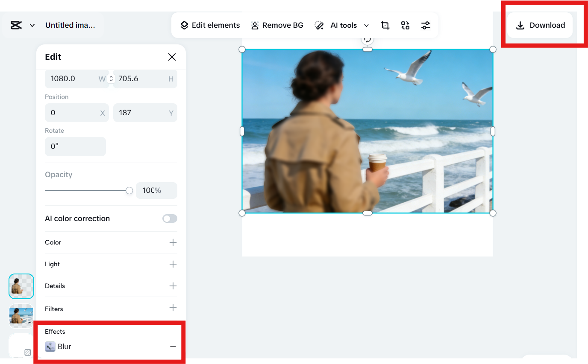Focus the Position Y field showing 187
Screen dimensions: 588x364
pos(145,113)
